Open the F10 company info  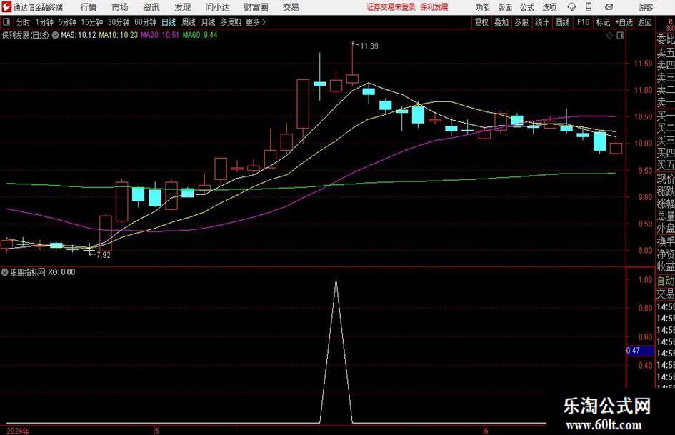click(x=583, y=22)
